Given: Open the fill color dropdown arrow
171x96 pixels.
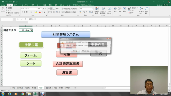Looking at the screenshot, I should tap(38, 12).
